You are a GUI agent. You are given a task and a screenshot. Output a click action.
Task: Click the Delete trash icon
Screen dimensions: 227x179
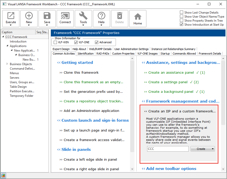[x=120, y=16]
